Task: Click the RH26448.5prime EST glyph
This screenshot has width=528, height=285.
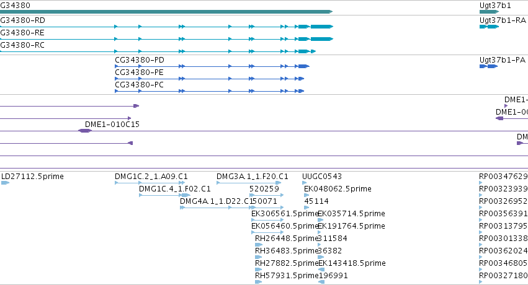Action: click(x=259, y=245)
